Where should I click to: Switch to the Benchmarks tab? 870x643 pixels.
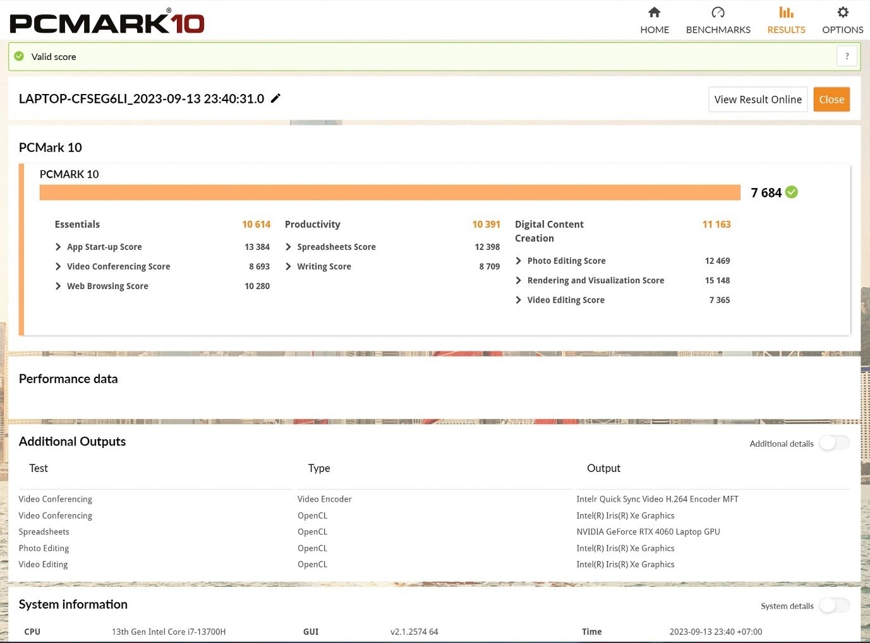(718, 21)
